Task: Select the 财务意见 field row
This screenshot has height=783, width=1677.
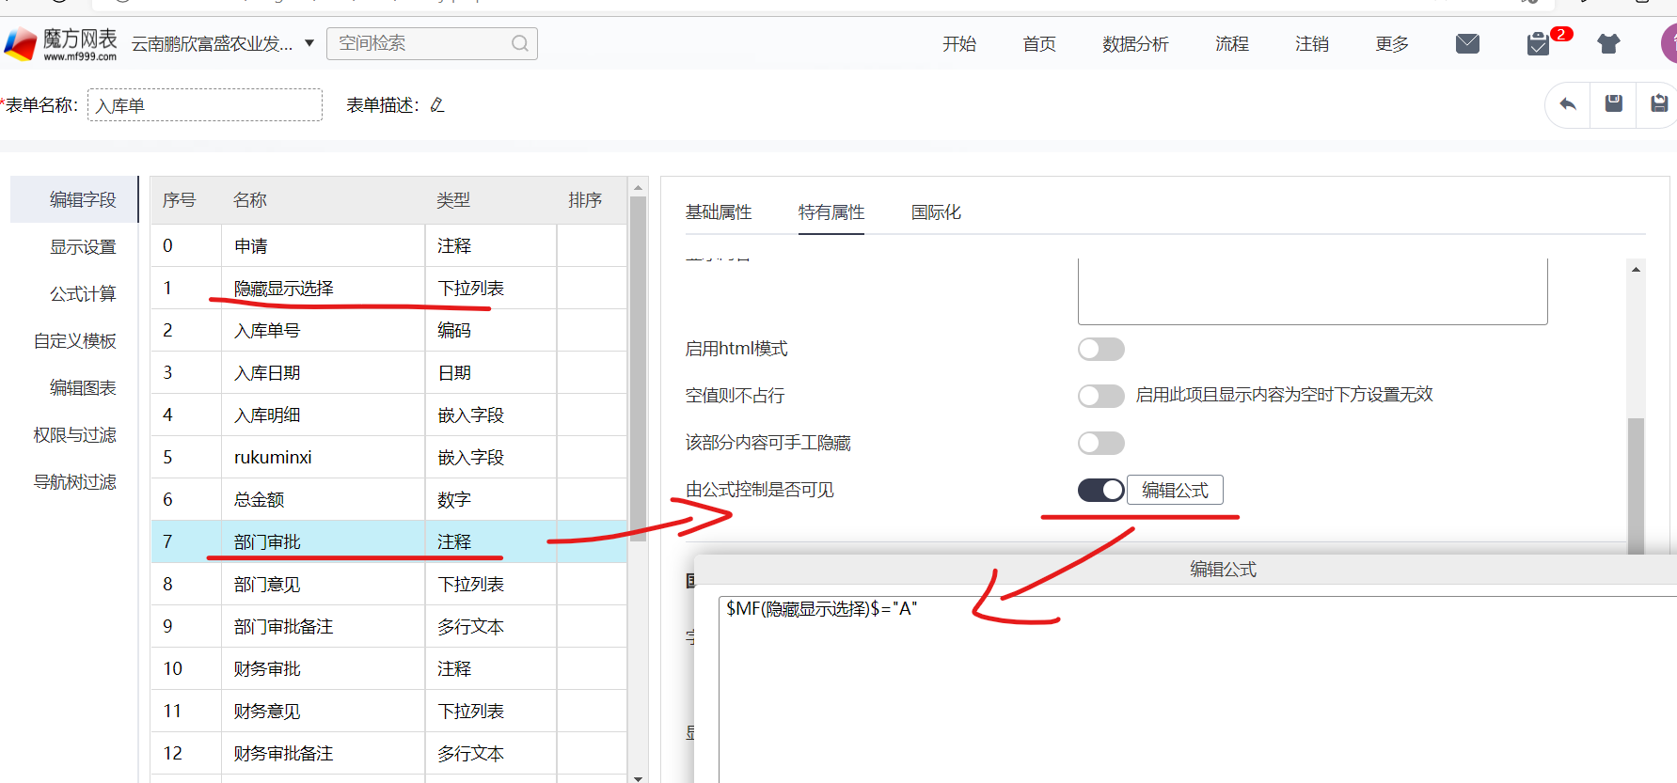Action: coord(388,711)
